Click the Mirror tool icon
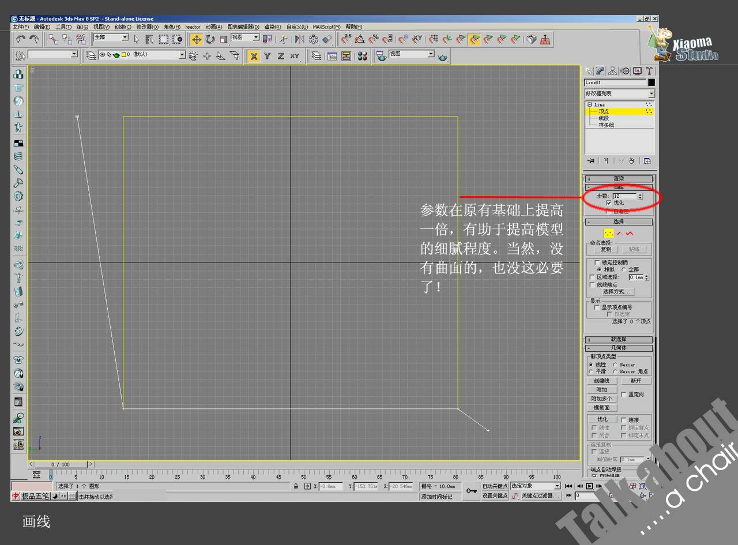Image resolution: width=738 pixels, height=545 pixels. (x=299, y=39)
